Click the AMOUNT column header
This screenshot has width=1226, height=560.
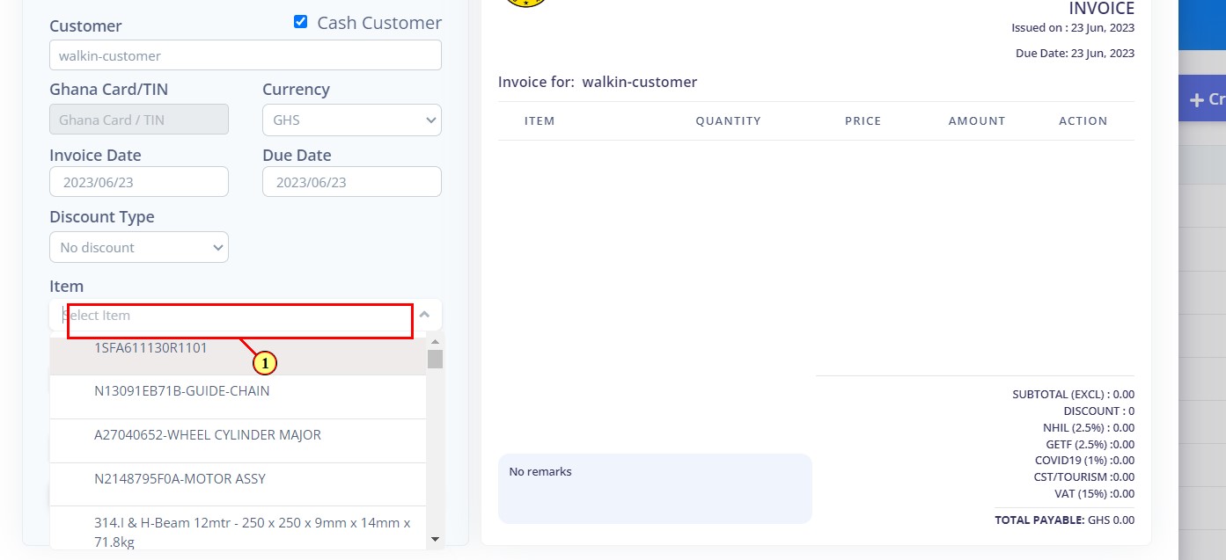pos(977,121)
